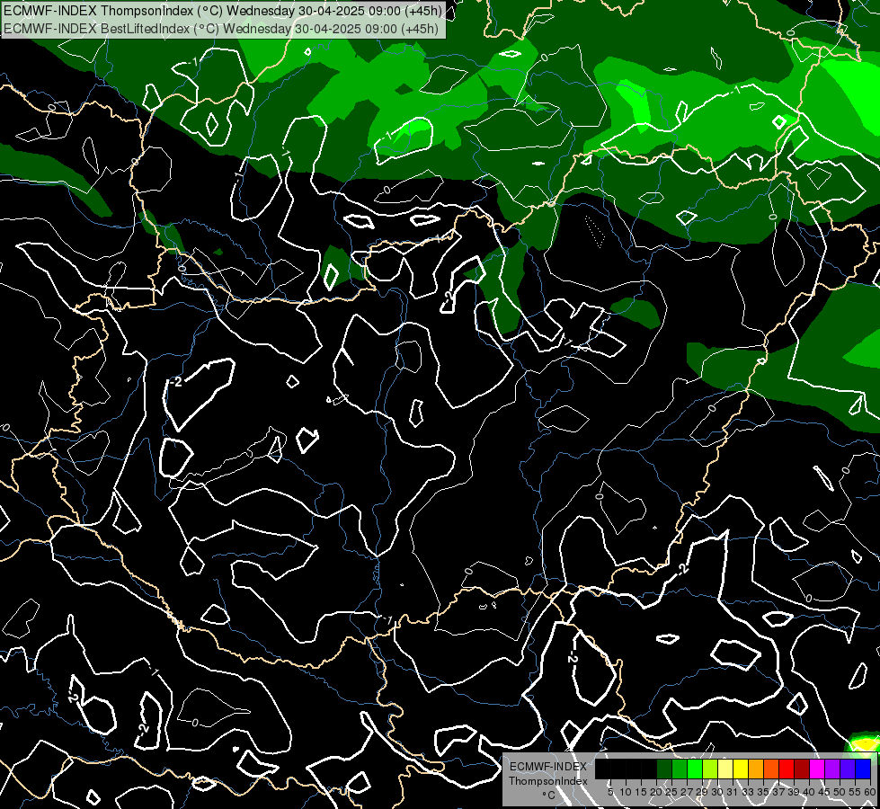Image resolution: width=880 pixels, height=809 pixels.
Task: Select the pale yellow 30–31 legend swatch
Action: coord(725,769)
